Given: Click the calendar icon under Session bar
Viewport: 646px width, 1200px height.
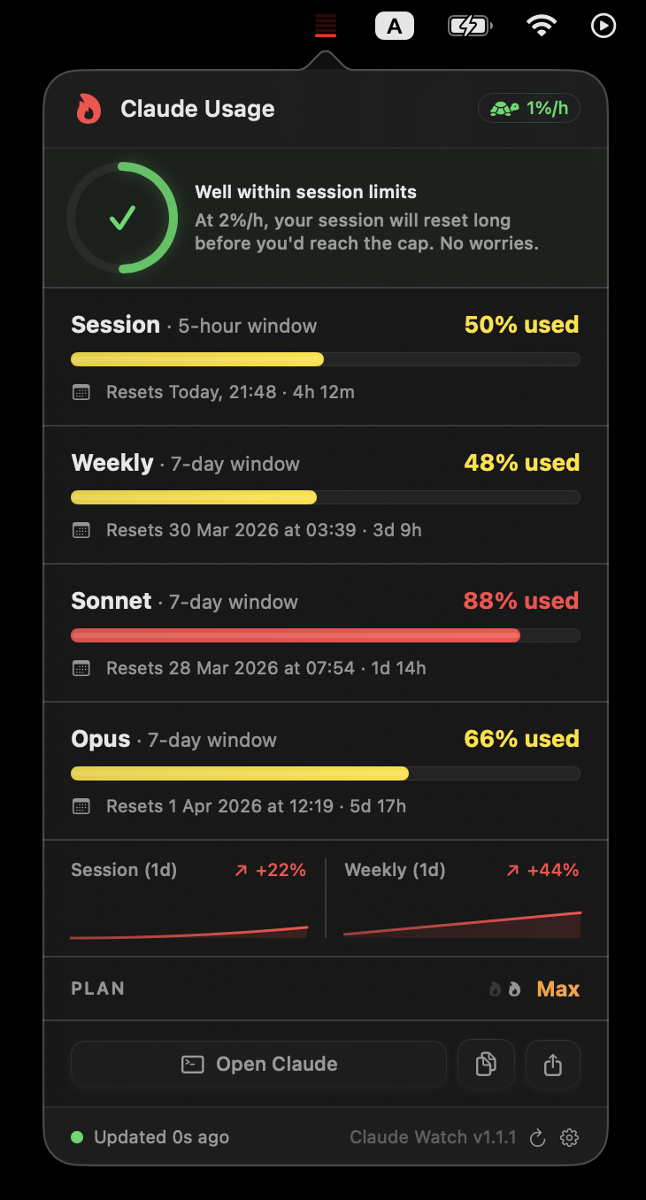Looking at the screenshot, I should [81, 392].
